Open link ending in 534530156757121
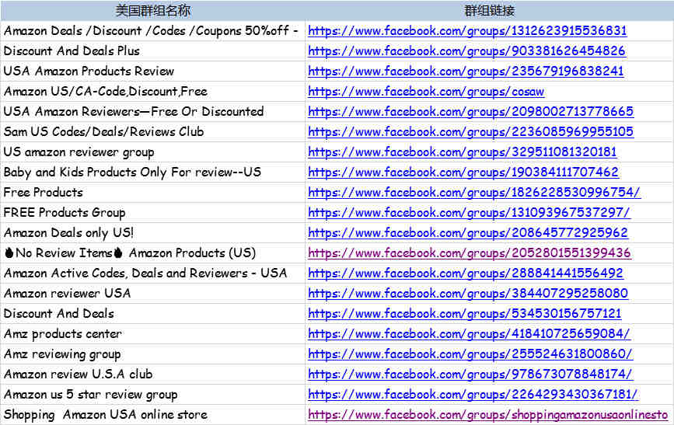674x425 pixels. pos(465,314)
